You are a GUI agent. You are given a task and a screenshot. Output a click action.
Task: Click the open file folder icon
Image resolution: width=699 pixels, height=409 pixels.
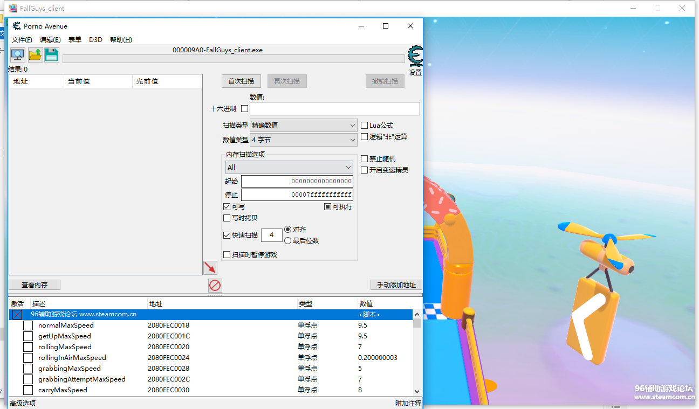coord(35,54)
